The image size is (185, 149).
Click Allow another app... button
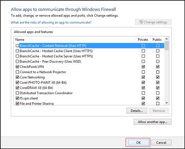(x=152, y=122)
